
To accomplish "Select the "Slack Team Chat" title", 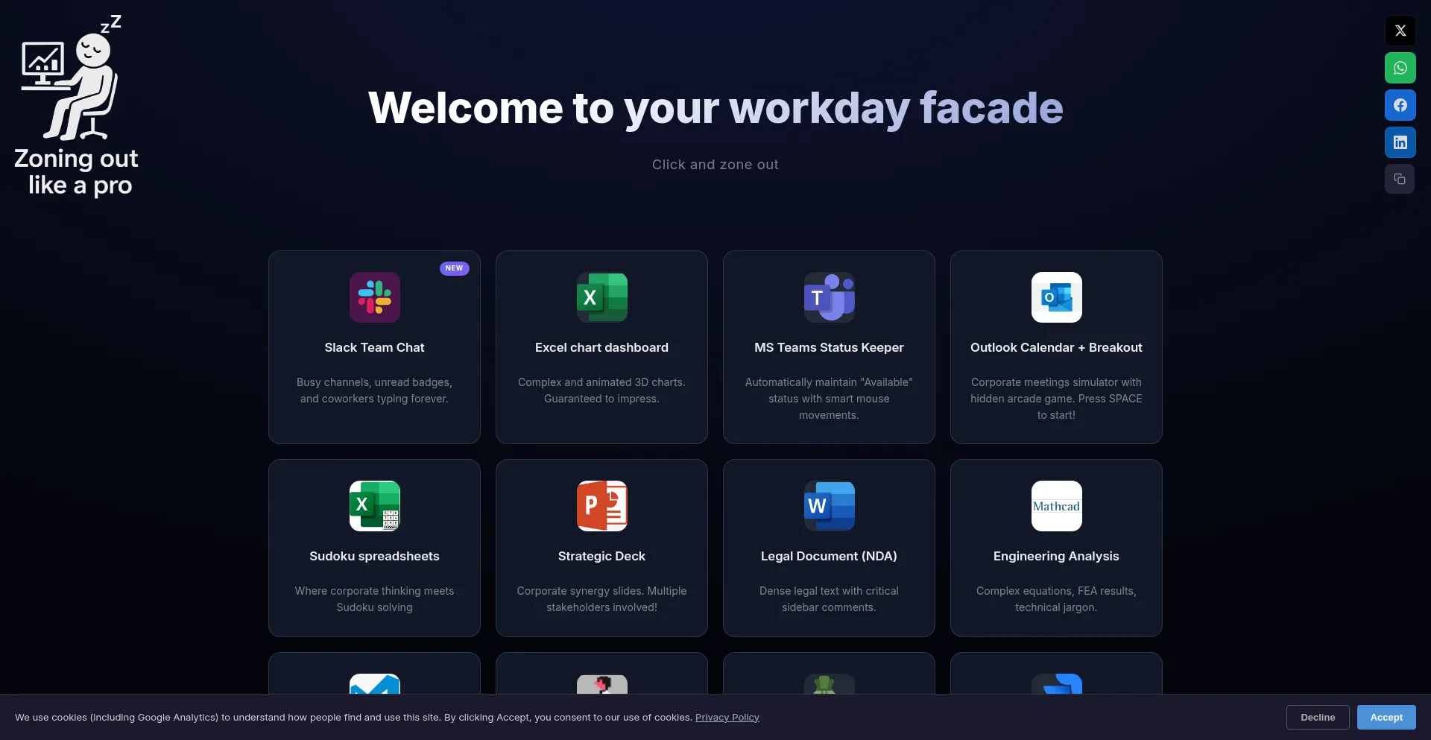I will tap(375, 347).
